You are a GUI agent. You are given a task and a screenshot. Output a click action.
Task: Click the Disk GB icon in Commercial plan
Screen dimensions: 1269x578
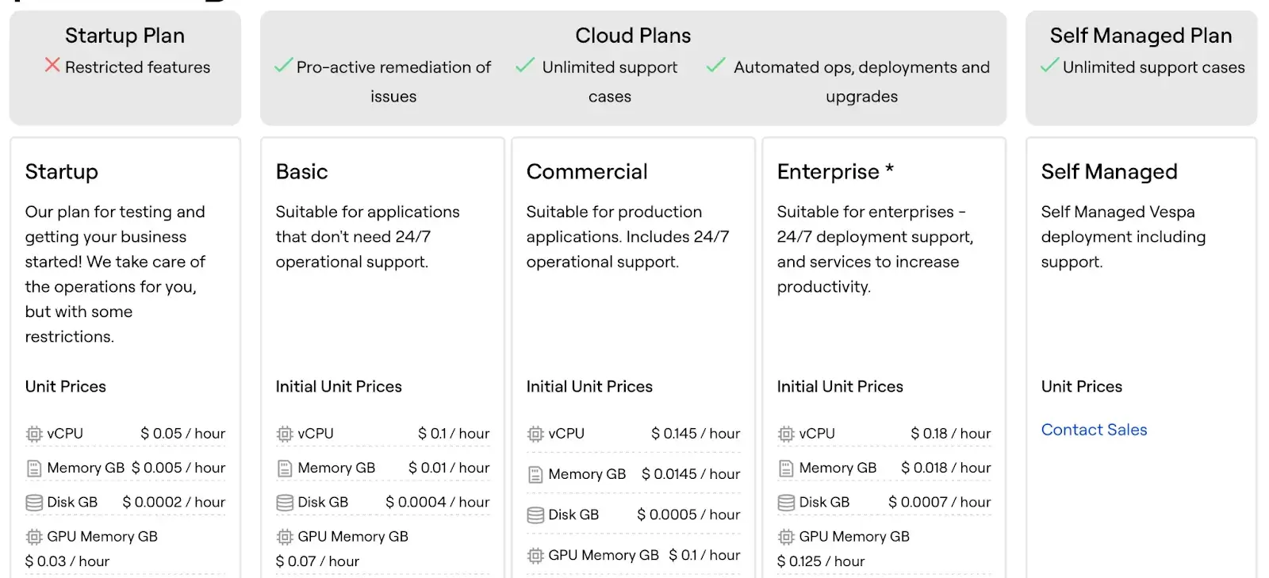(535, 515)
